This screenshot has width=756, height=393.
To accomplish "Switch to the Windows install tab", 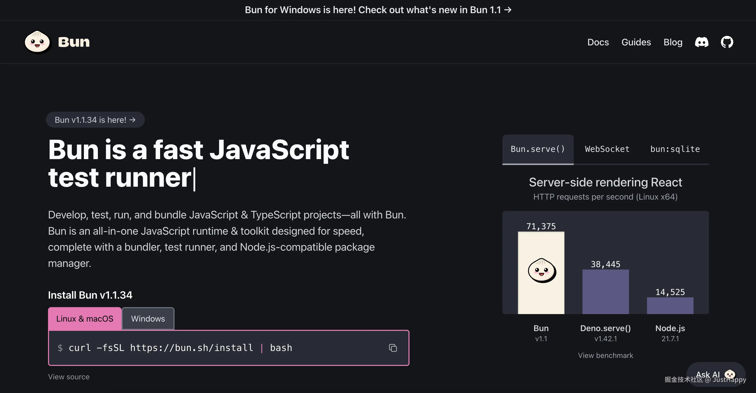I will coord(148,318).
